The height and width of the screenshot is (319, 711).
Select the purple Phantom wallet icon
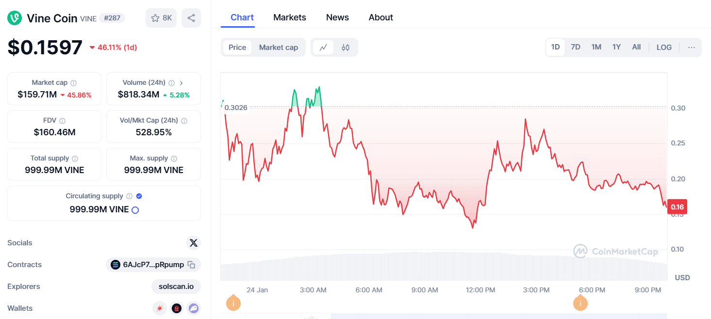pos(193,308)
